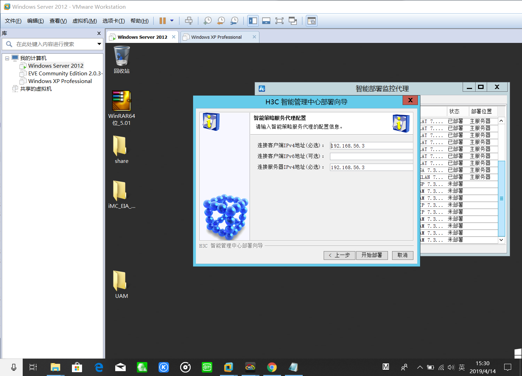Screen dimensions: 522x376
Task: Open the Mail app from taskbar
Action: [120, 367]
